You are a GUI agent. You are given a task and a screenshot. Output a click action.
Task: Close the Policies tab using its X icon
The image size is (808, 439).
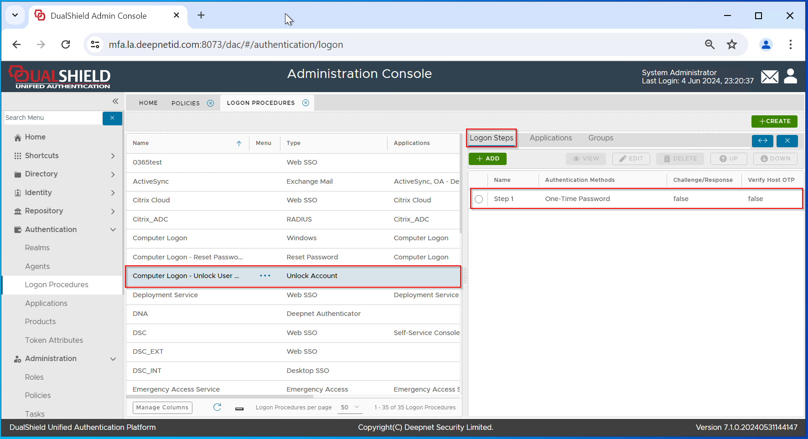tap(210, 103)
